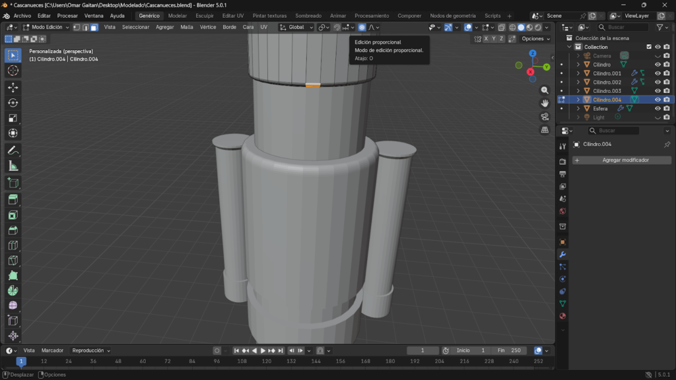Open the Global transform orientation dropdown
The height and width of the screenshot is (380, 676).
(296, 27)
